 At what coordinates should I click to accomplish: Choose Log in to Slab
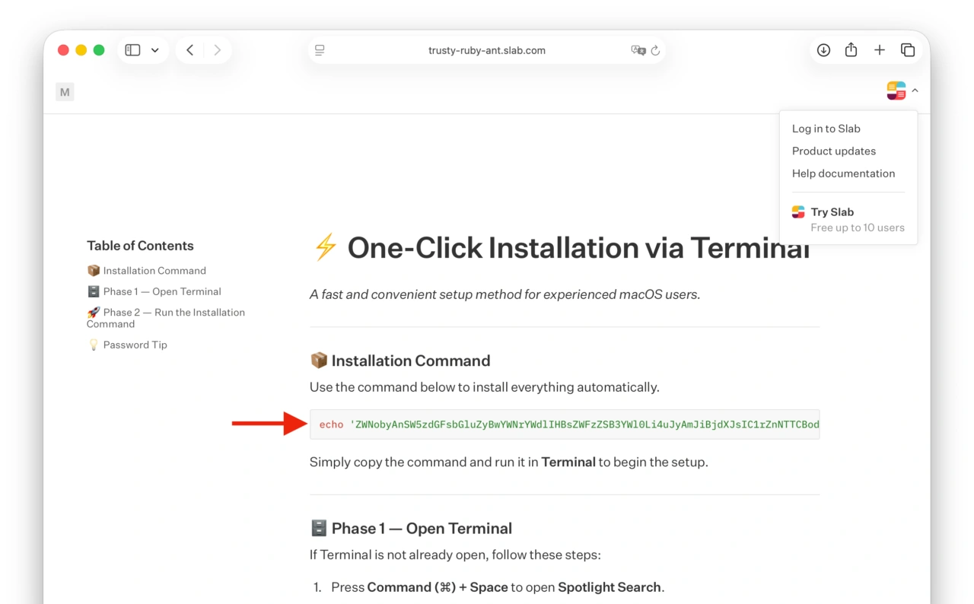(826, 128)
